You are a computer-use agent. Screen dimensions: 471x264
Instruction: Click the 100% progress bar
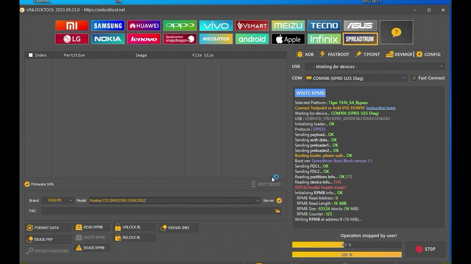point(347,254)
